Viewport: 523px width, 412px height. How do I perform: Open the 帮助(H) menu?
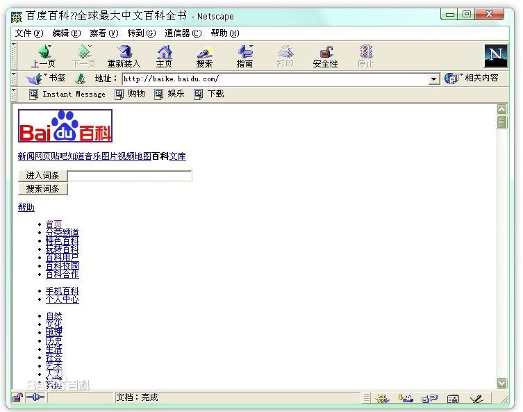(x=225, y=33)
